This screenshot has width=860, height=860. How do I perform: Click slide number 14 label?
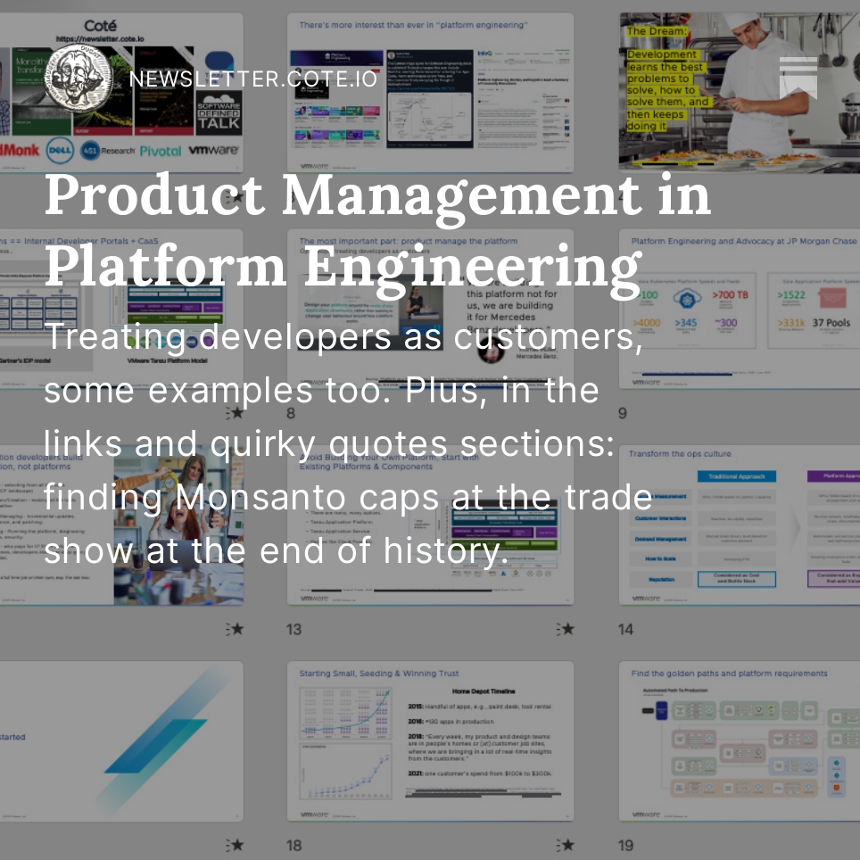[625, 629]
